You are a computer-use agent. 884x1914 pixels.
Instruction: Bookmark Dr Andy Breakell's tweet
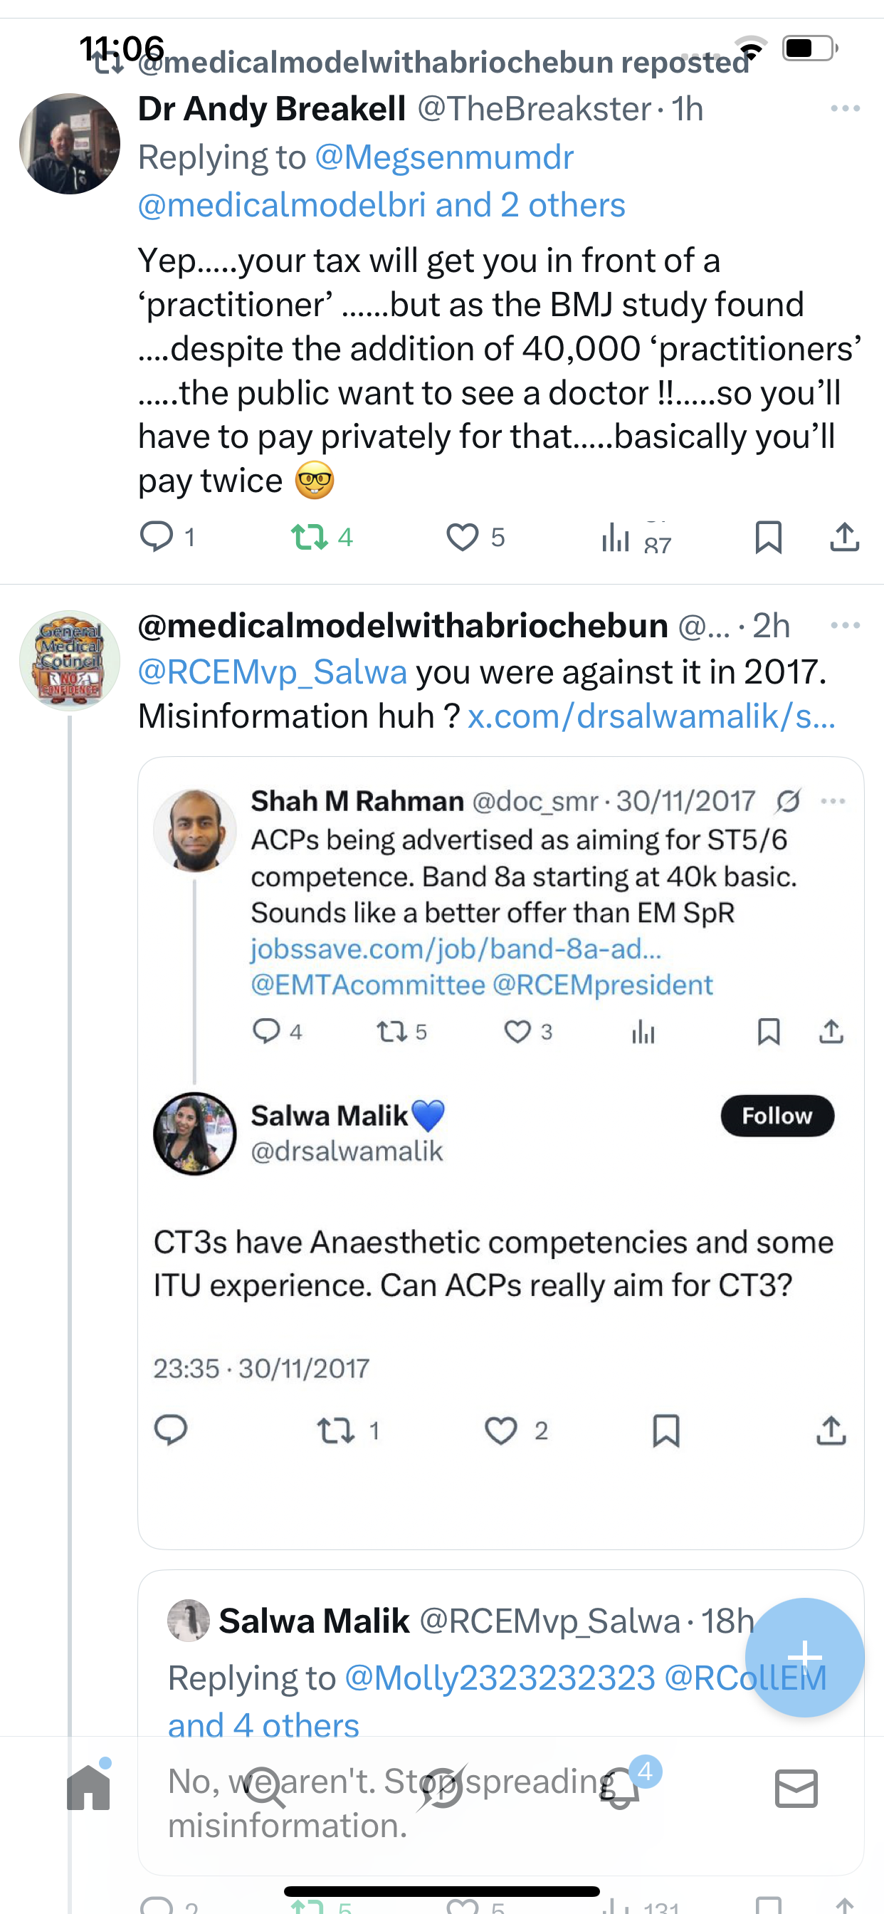pos(768,537)
